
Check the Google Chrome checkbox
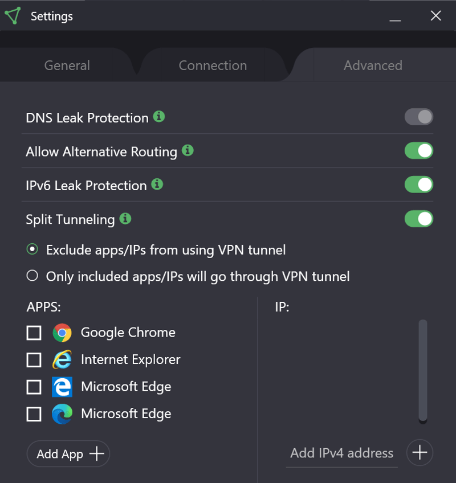(x=34, y=333)
